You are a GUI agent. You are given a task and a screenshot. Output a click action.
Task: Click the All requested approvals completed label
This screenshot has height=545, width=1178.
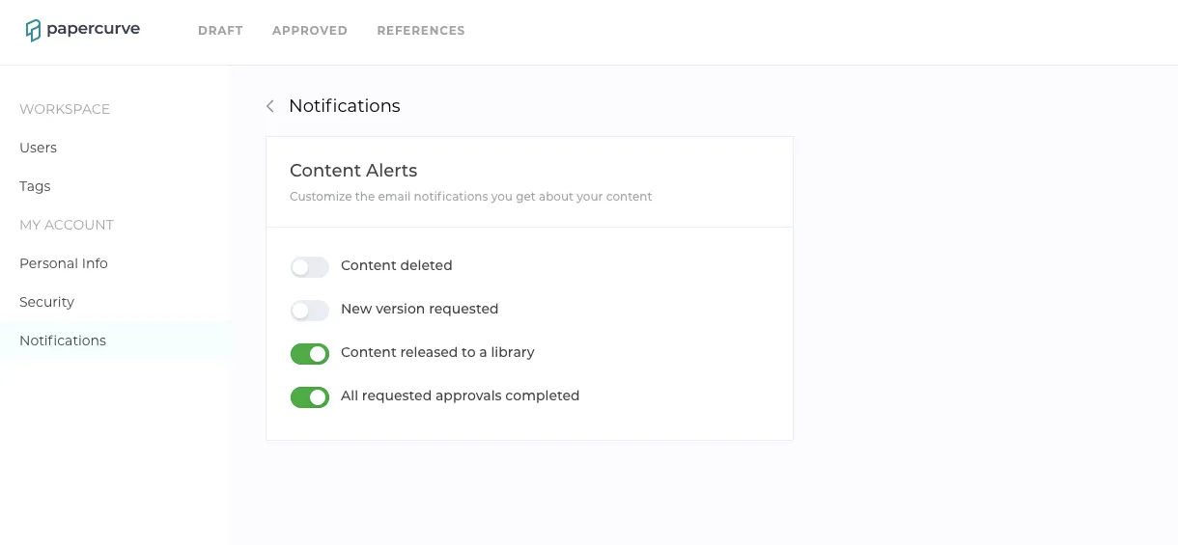coord(461,395)
